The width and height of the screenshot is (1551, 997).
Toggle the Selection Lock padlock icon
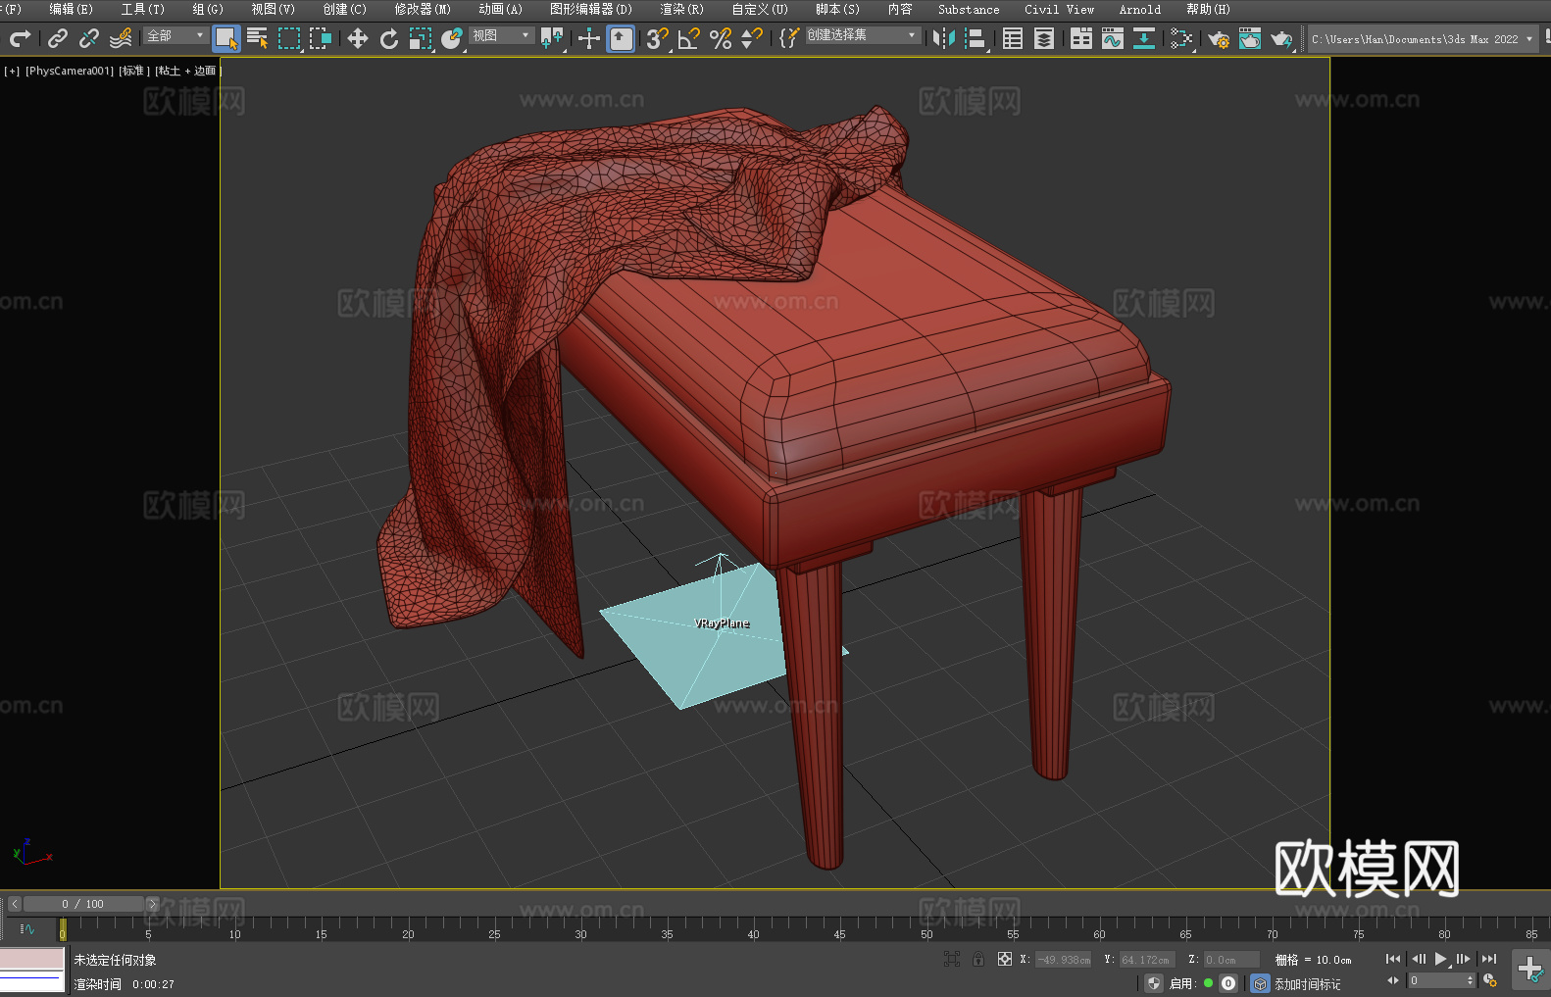click(978, 959)
